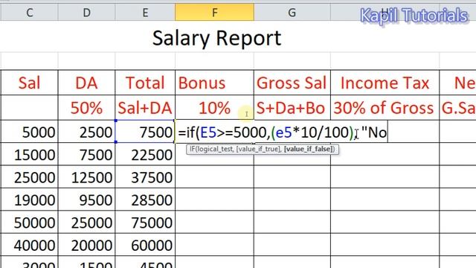
Task: Click DA cell with 9500
Action: [x=86, y=200]
